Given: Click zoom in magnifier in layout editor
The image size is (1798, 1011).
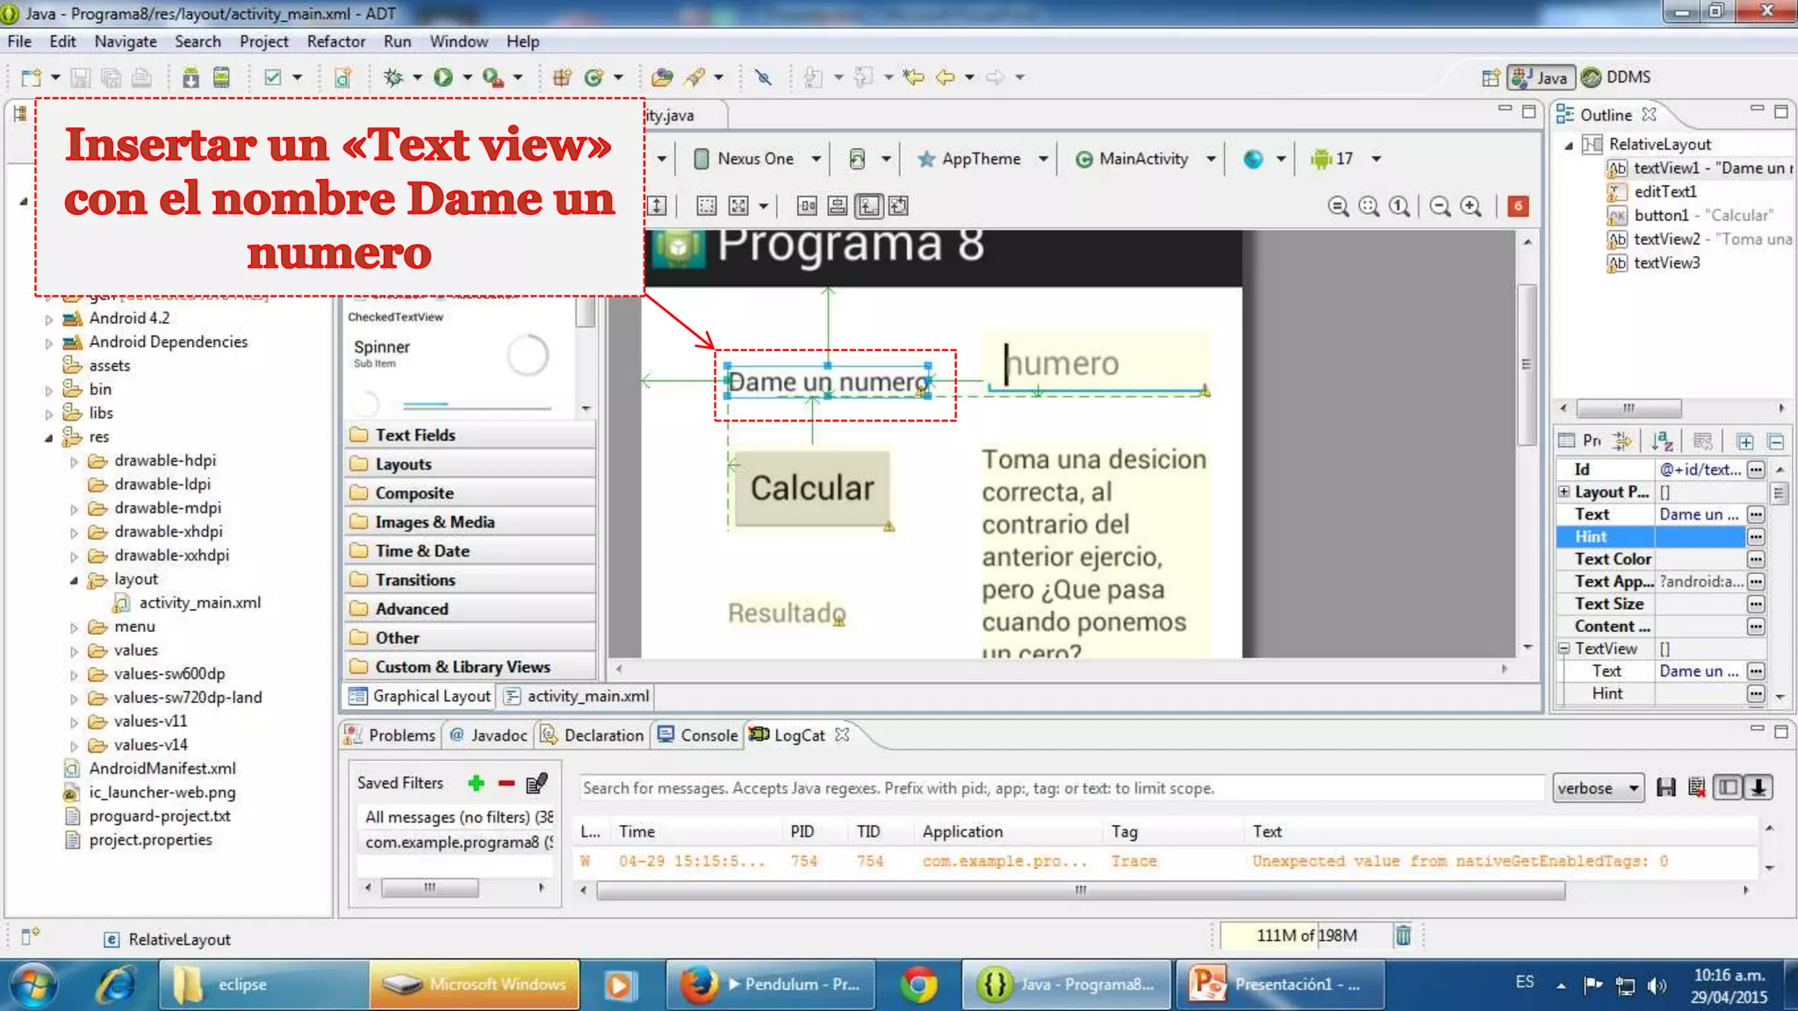Looking at the screenshot, I should coord(1471,206).
